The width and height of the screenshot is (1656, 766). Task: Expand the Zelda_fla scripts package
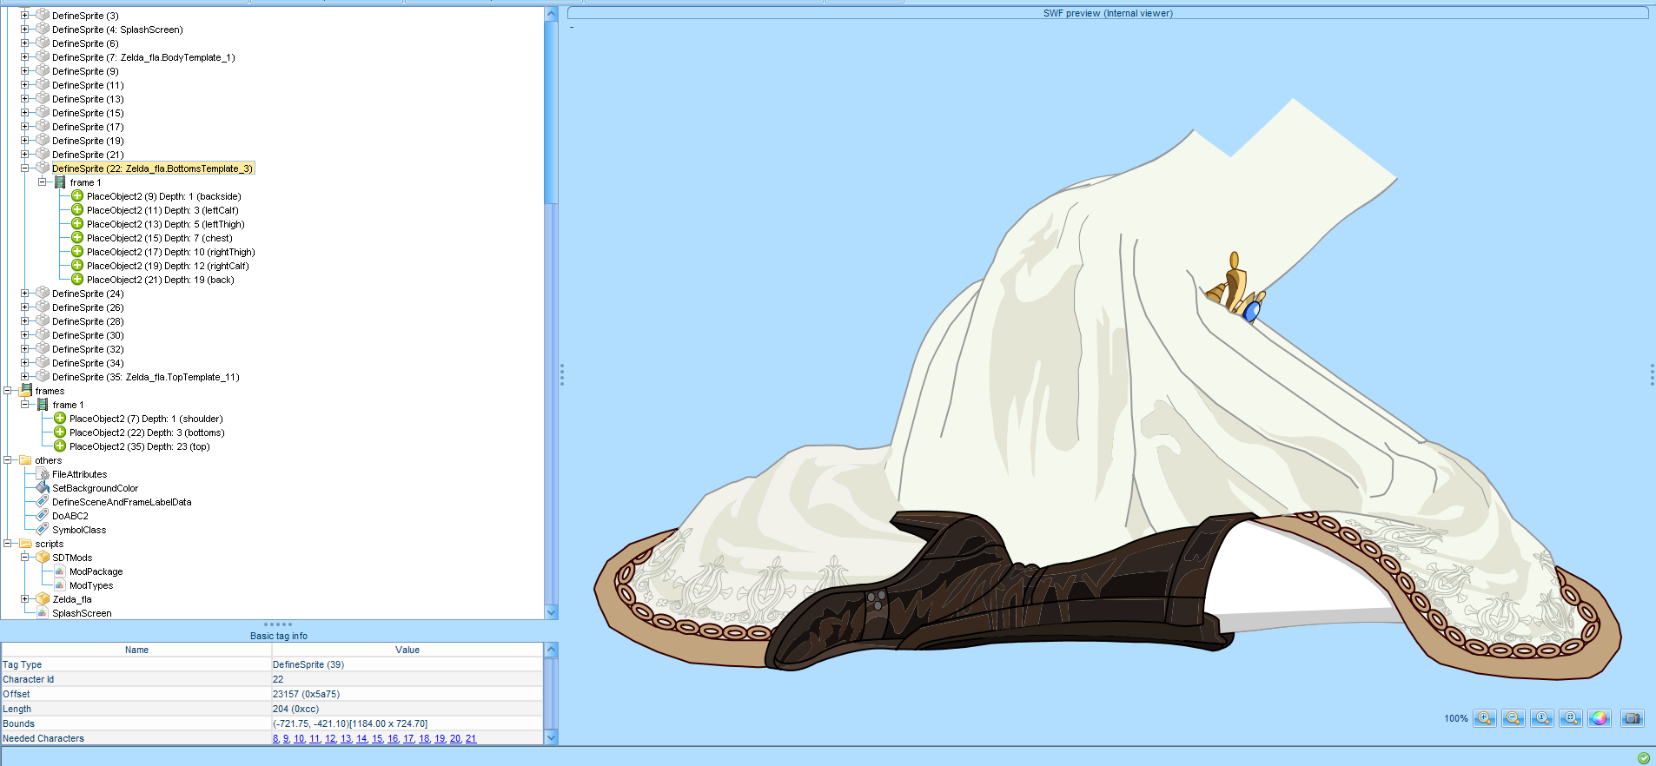click(x=25, y=599)
